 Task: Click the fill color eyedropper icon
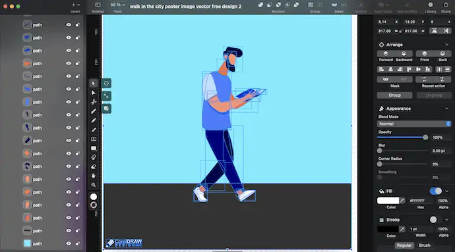tap(402, 201)
